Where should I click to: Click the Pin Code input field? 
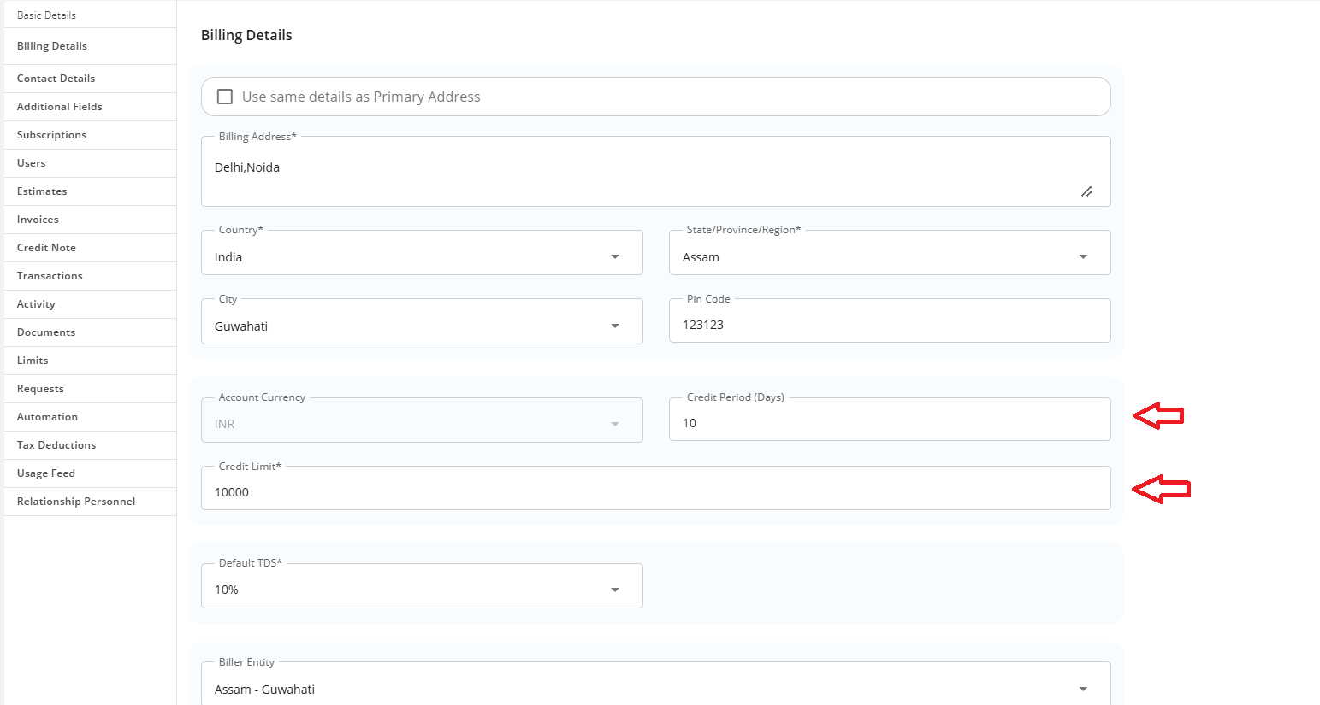point(890,324)
